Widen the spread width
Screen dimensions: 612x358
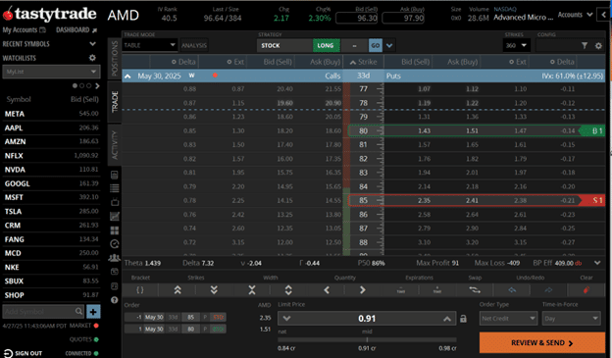(x=288, y=290)
